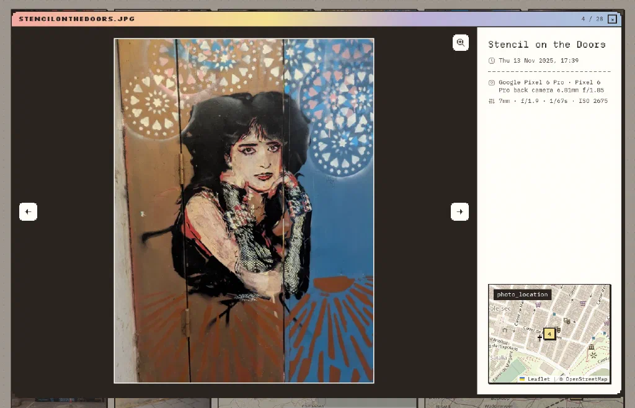
Task: Close the photo viewer with the X button
Action: tap(612, 19)
